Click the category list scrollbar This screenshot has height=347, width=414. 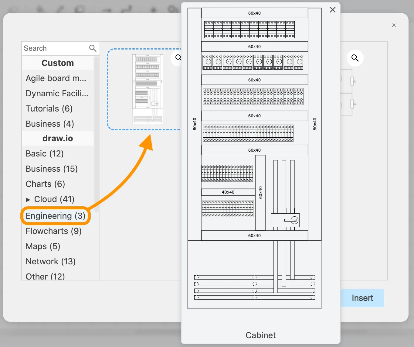click(x=97, y=134)
